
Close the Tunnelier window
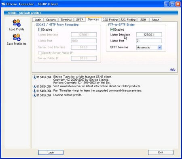(178, 4)
